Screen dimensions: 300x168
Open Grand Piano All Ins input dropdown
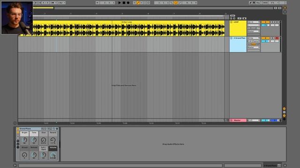pyautogui.click(x=254, y=38)
